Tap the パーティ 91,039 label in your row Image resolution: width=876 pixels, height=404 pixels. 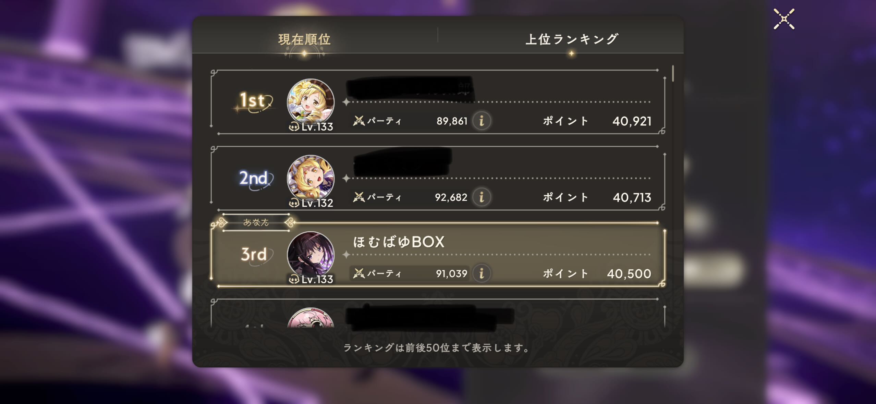click(x=410, y=273)
